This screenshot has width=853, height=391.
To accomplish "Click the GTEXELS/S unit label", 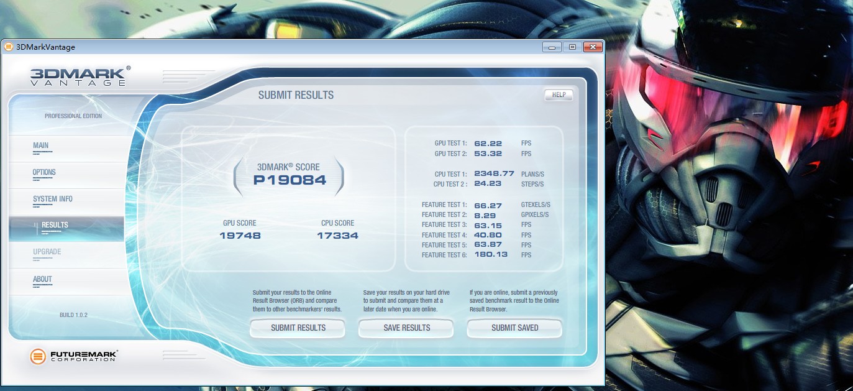I will [x=536, y=205].
